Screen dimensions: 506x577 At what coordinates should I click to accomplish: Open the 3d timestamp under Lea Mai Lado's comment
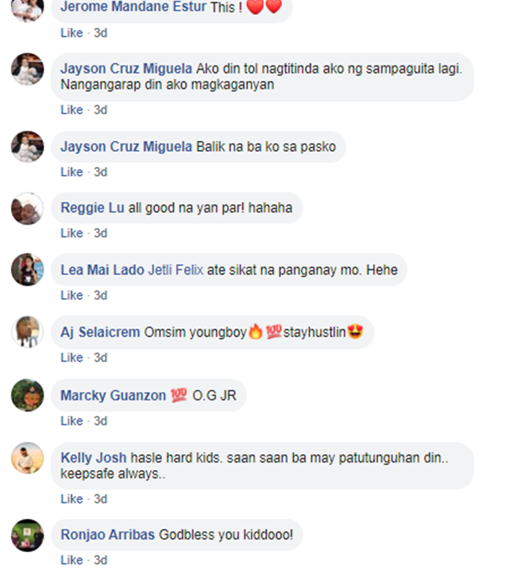(x=101, y=295)
